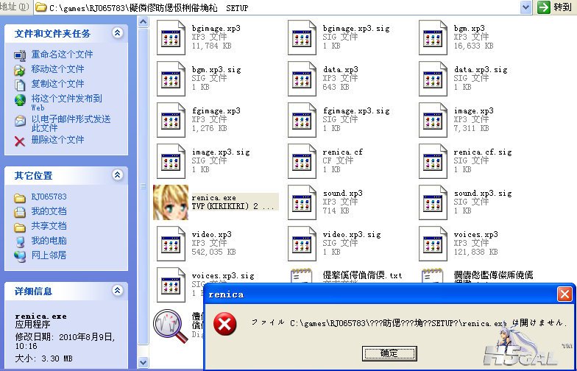Collapse the 其它位置 panel

[x=117, y=176]
